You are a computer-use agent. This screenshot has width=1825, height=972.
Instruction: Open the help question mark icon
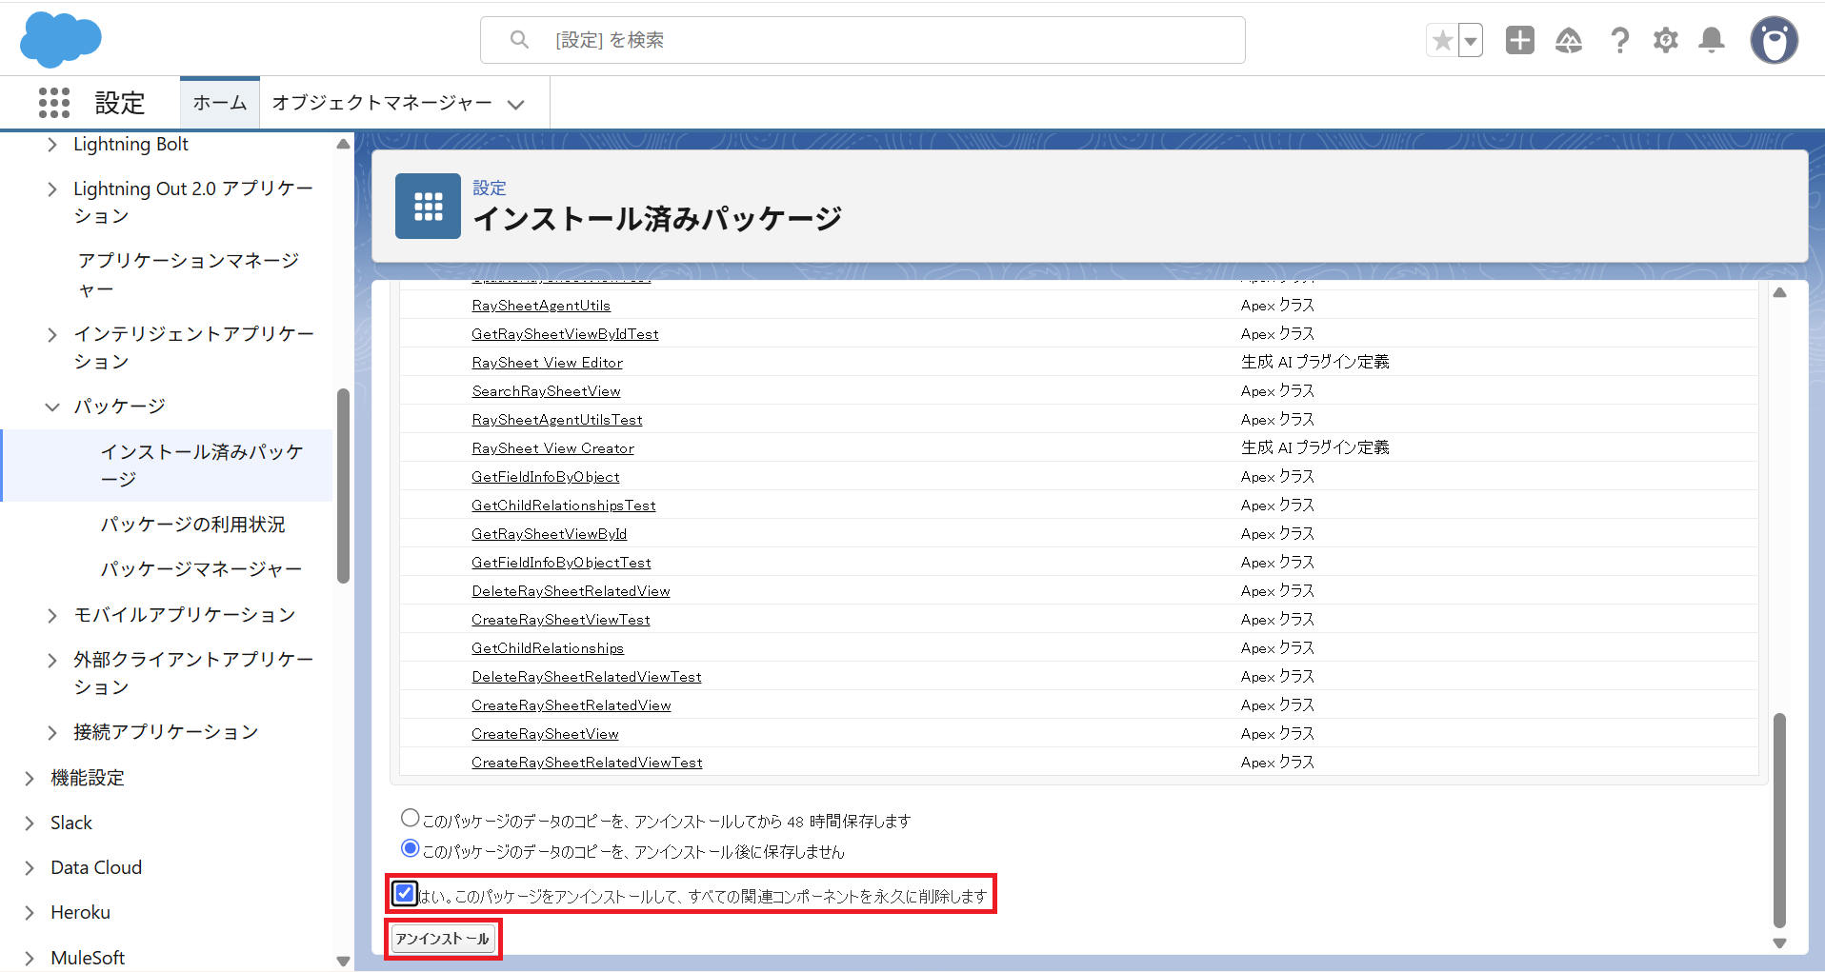tap(1619, 40)
